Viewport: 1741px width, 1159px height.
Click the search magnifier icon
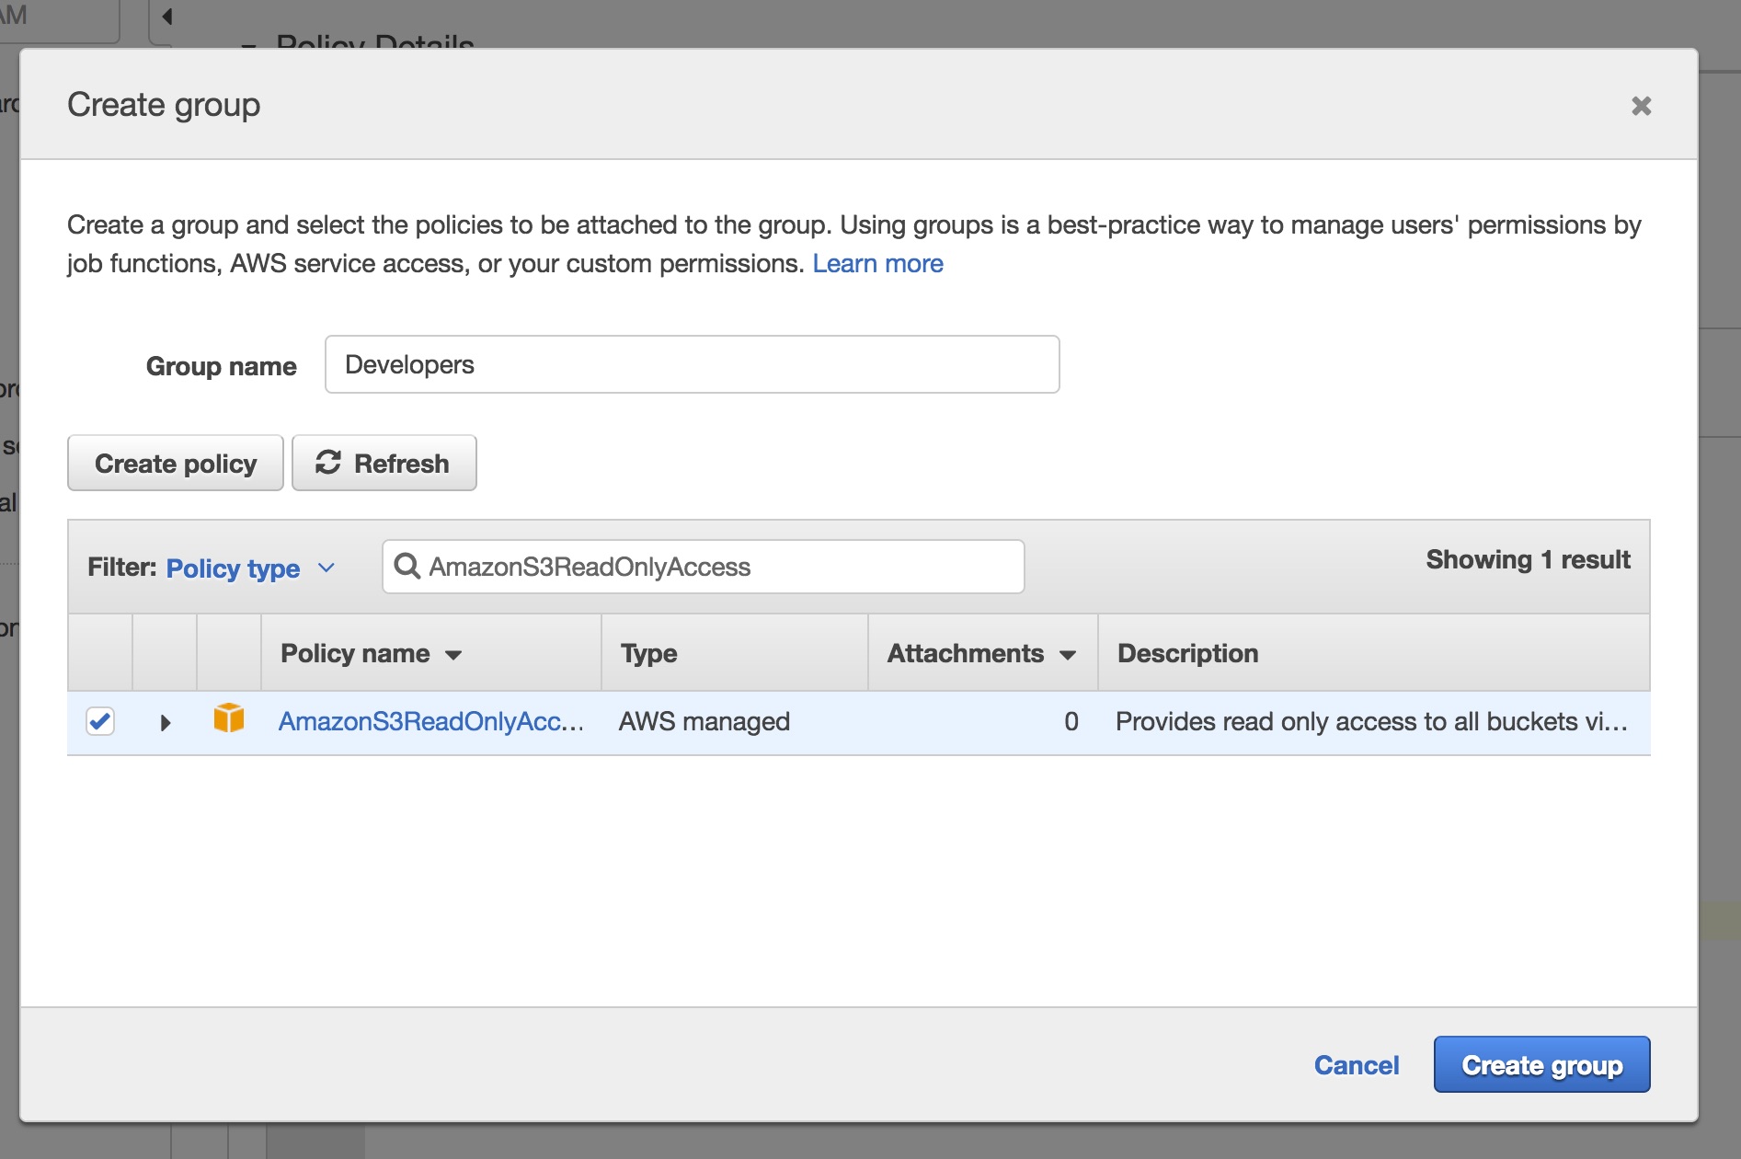(x=407, y=566)
